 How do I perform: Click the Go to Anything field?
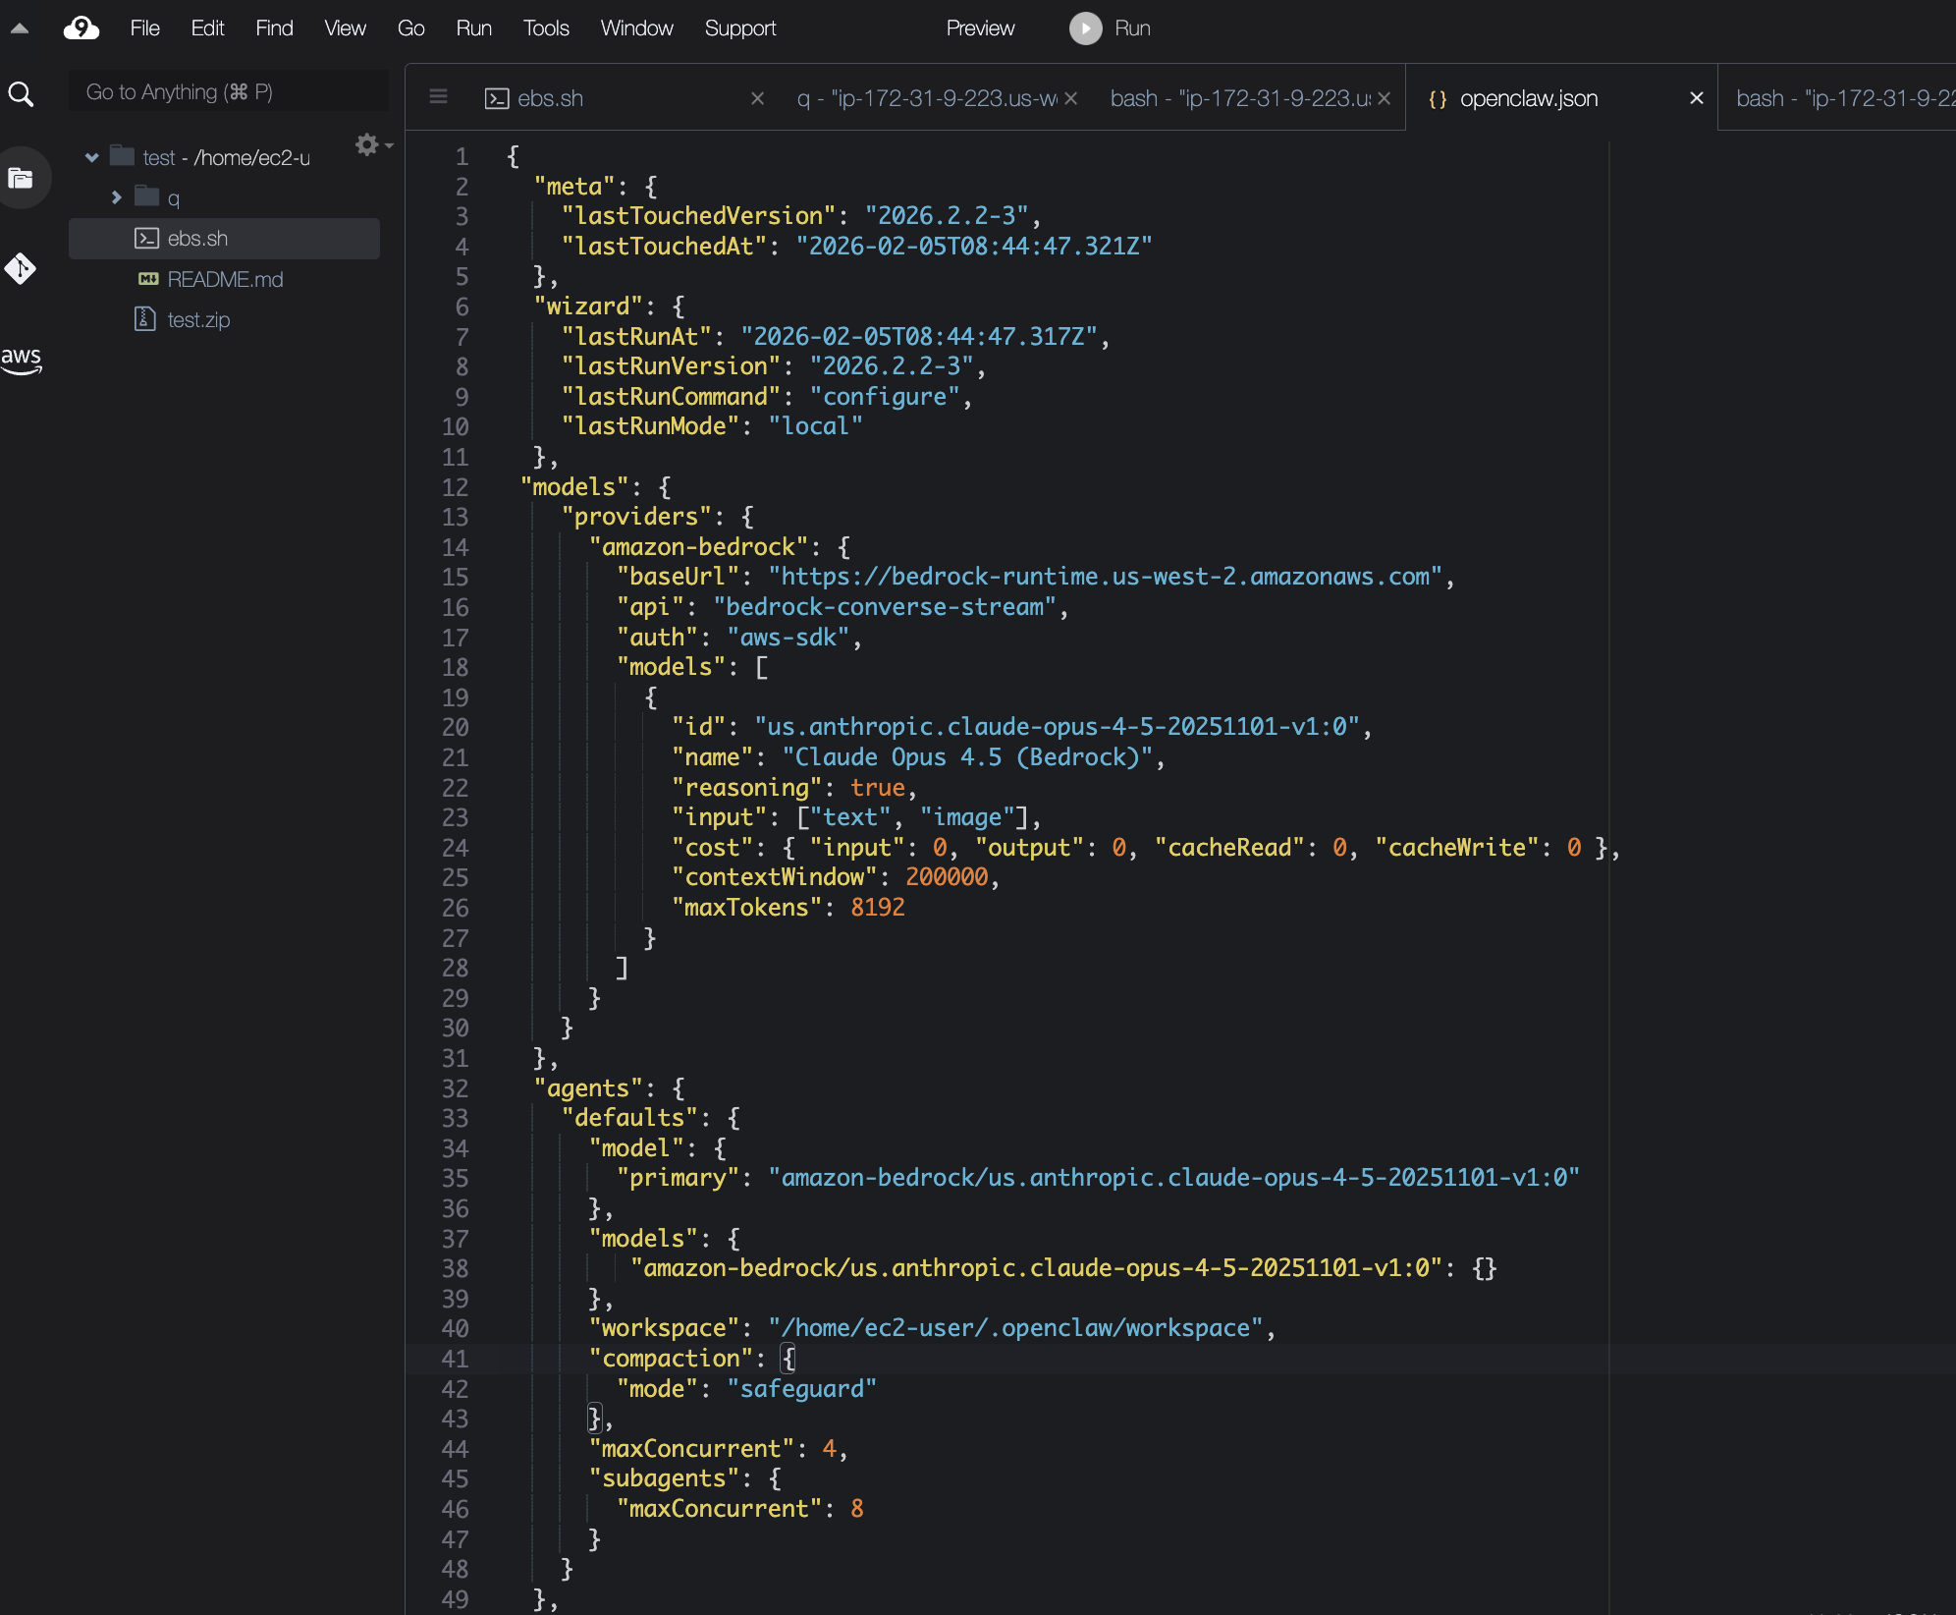(228, 92)
